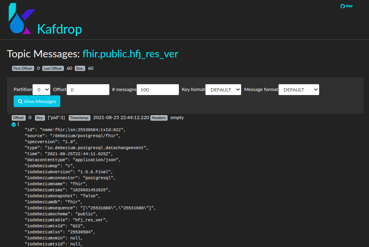Click the "type" datachangeevent line
The image size is (369, 247).
pos(86,148)
